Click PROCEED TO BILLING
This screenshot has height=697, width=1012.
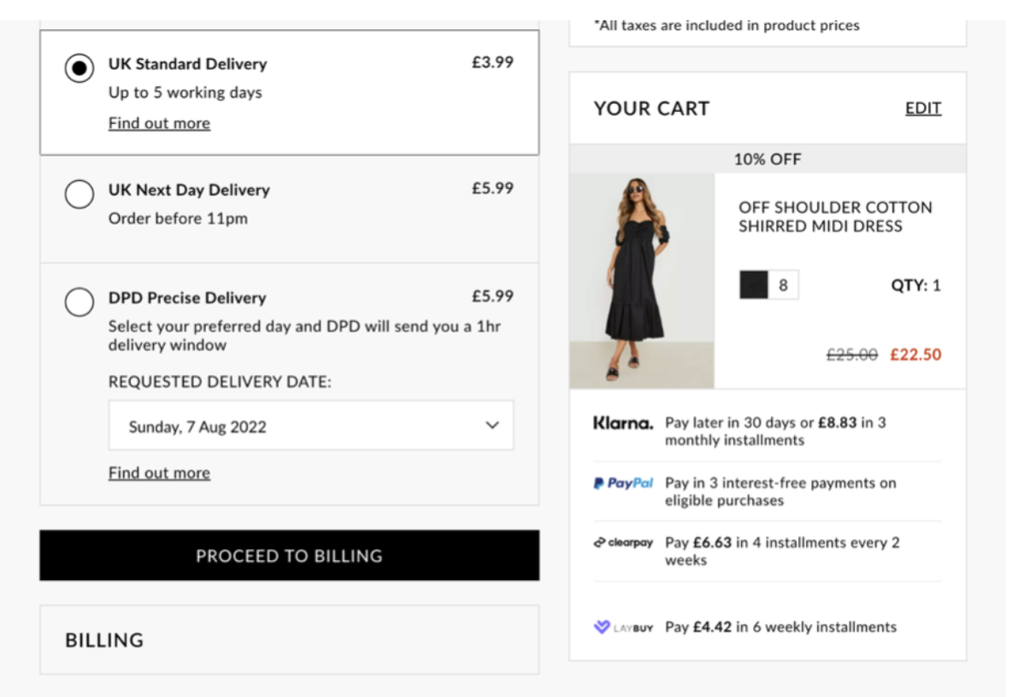[x=289, y=555]
